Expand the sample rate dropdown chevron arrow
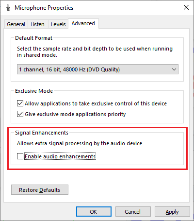 pos(174,69)
